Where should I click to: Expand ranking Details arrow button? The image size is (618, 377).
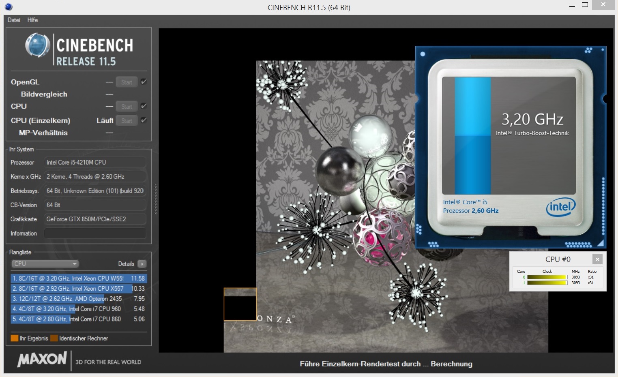(x=142, y=264)
